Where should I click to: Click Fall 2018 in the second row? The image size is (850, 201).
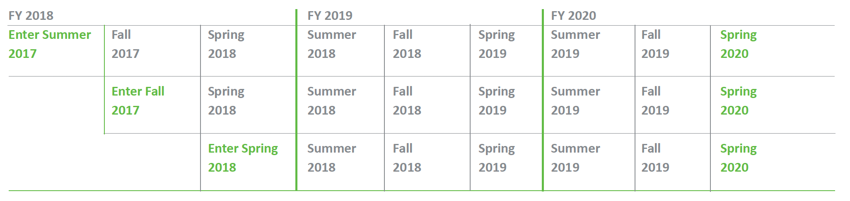(x=407, y=100)
